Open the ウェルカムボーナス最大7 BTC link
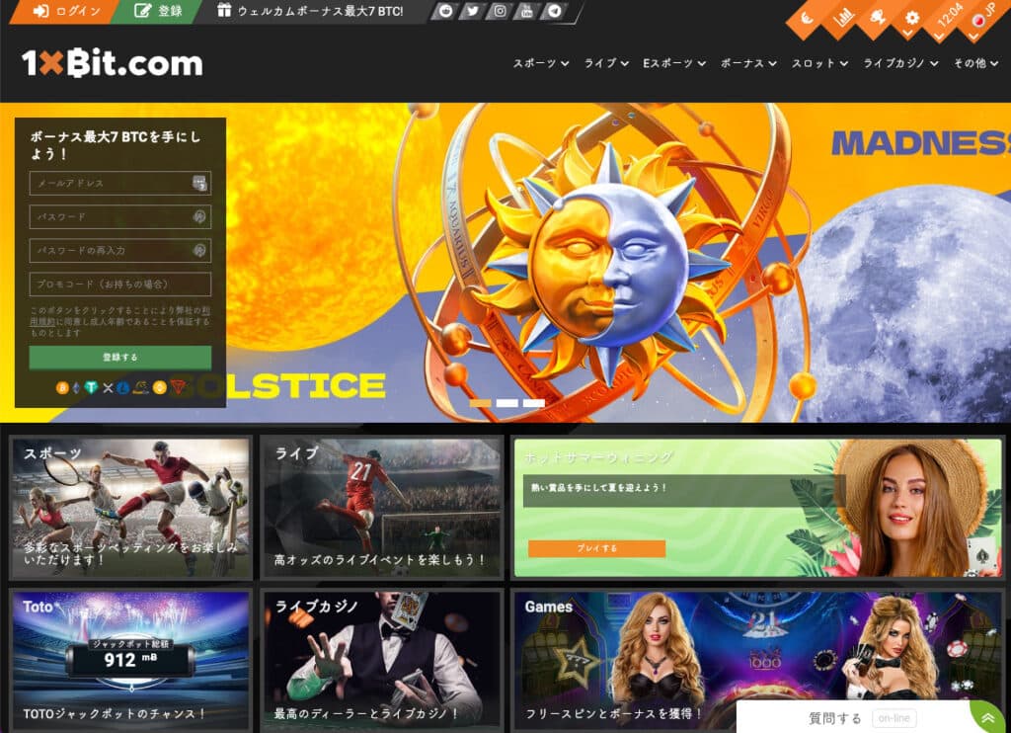This screenshot has height=733, width=1011. point(320,11)
